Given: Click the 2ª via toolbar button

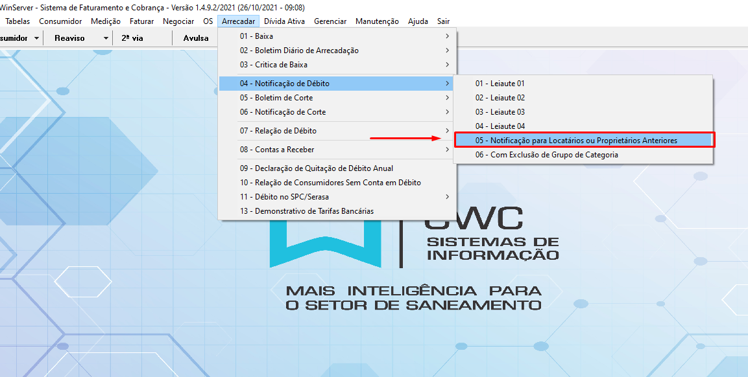Looking at the screenshot, I should [x=132, y=38].
